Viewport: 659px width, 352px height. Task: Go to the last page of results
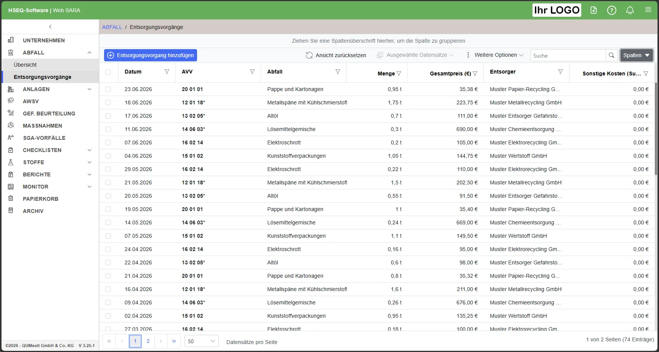[x=174, y=341]
